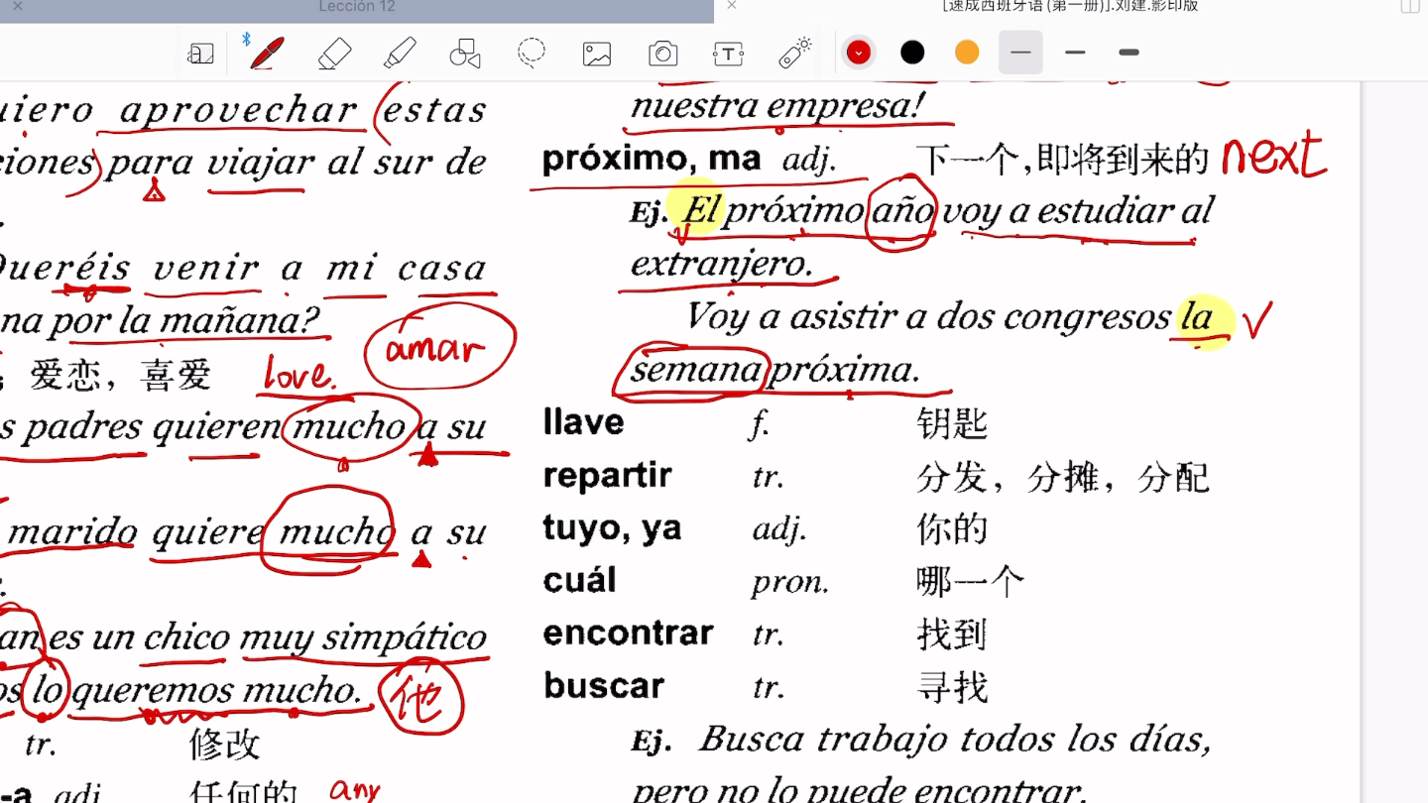The image size is (1428, 803).
Task: Click the definition '下一个,即将到来的'
Action: (x=1062, y=159)
